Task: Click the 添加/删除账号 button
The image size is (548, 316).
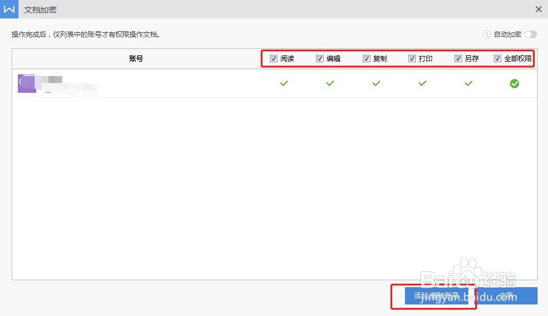Action: click(x=436, y=296)
